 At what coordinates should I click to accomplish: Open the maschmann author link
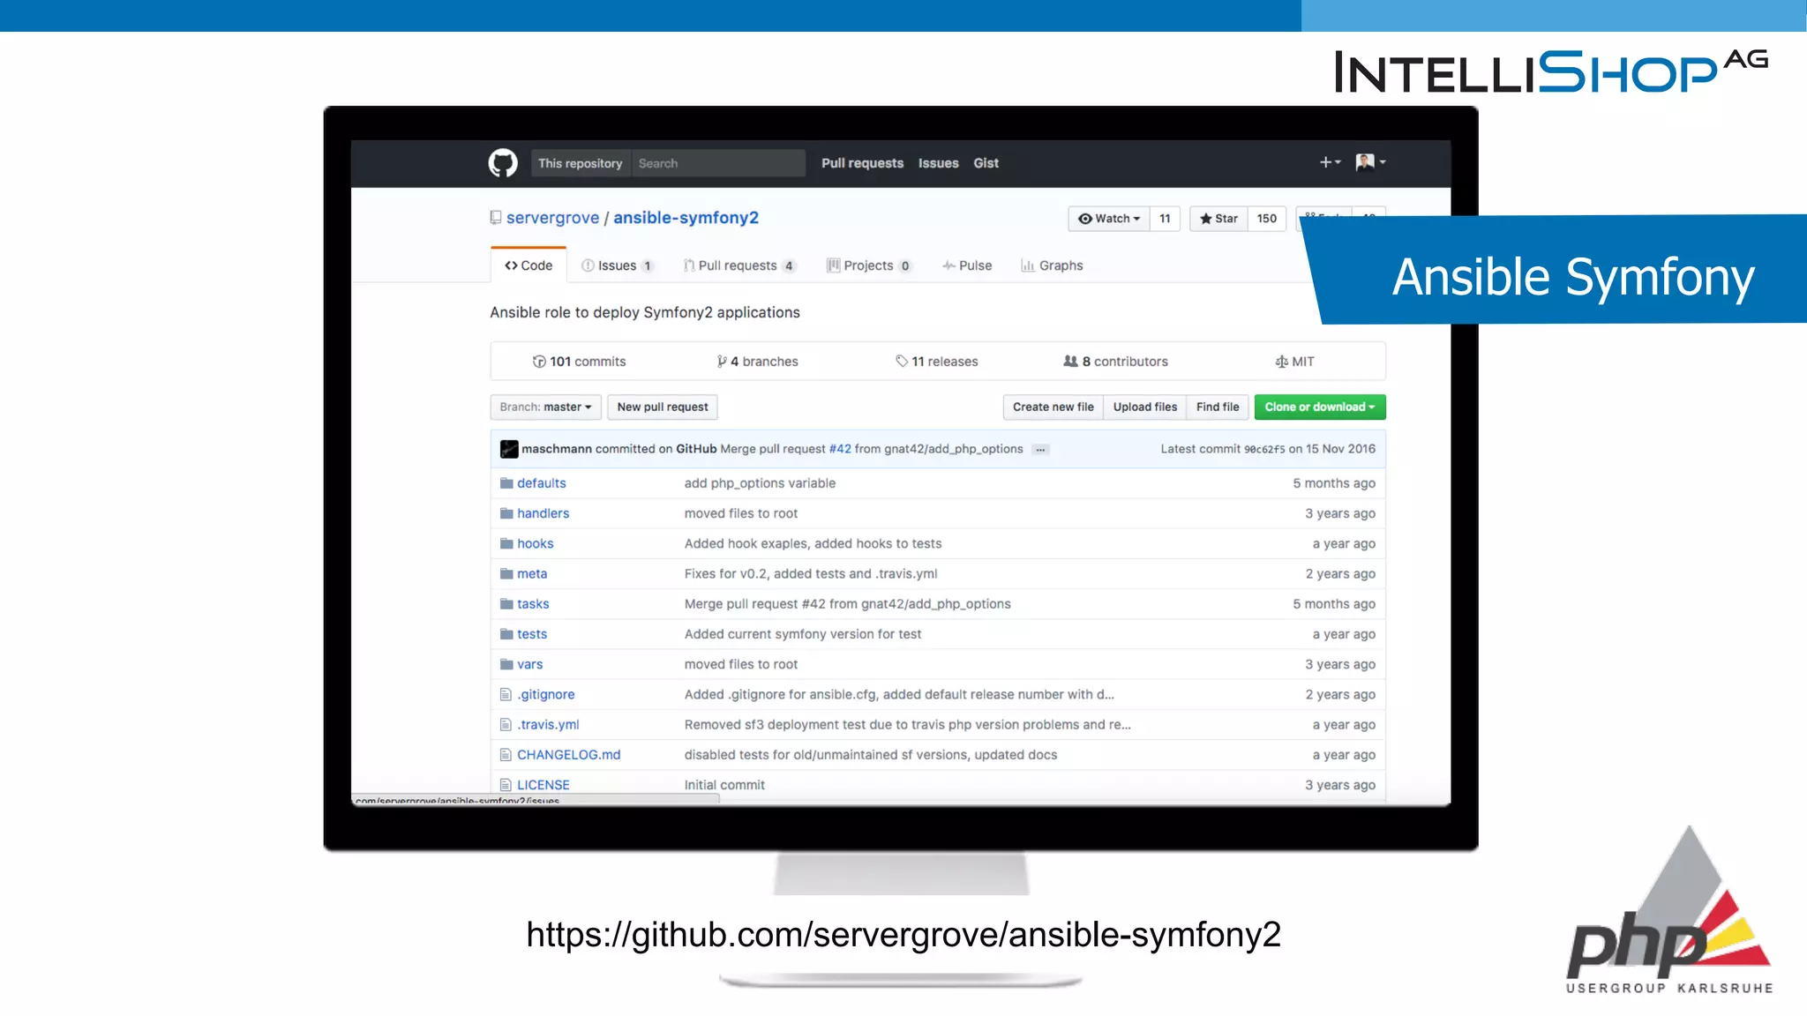(557, 449)
